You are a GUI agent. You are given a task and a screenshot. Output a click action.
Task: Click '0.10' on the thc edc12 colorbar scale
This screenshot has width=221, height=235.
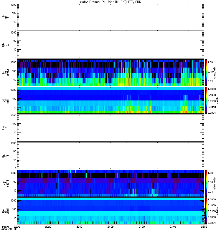[210, 182]
